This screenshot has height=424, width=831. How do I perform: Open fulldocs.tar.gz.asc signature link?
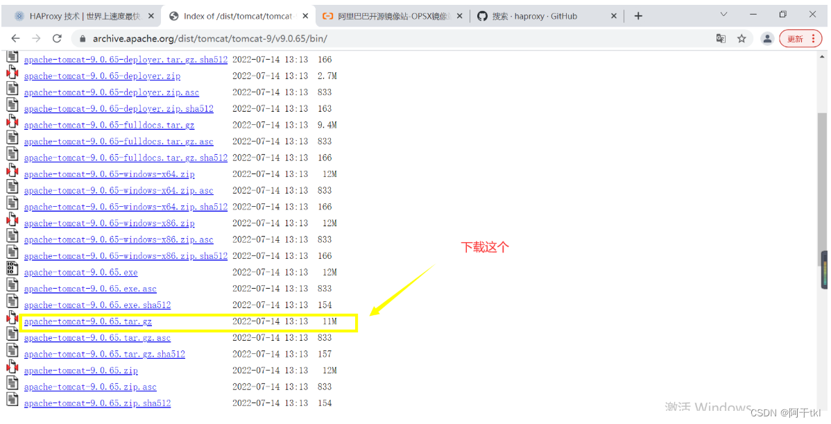coord(119,142)
